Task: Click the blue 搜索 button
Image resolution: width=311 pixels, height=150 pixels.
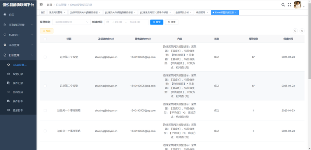Action: coord(157,22)
